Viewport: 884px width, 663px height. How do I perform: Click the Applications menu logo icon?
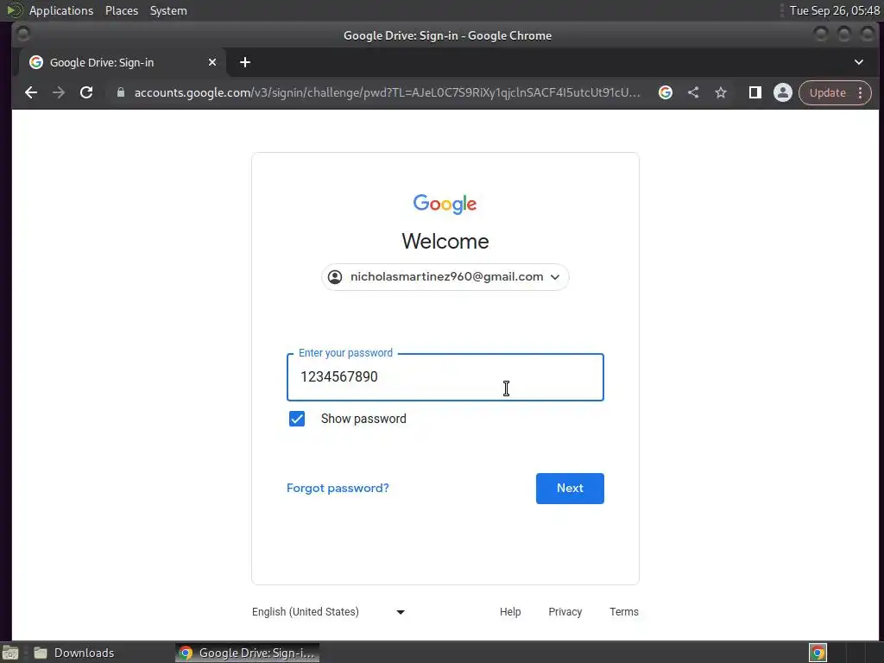click(x=14, y=10)
